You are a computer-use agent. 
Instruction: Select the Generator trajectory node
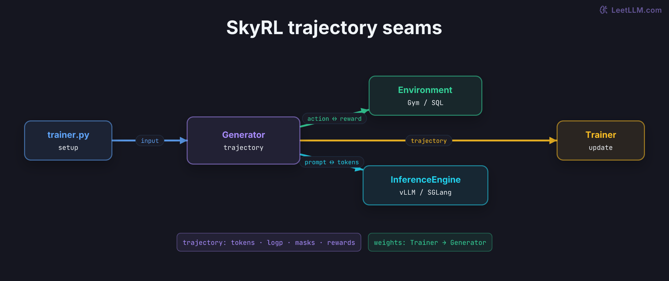coord(244,140)
